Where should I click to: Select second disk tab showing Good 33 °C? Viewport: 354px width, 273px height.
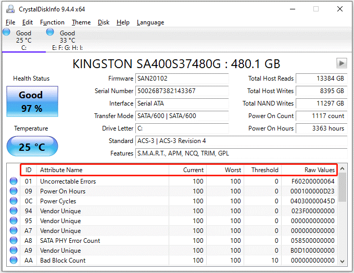pyautogui.click(x=67, y=40)
